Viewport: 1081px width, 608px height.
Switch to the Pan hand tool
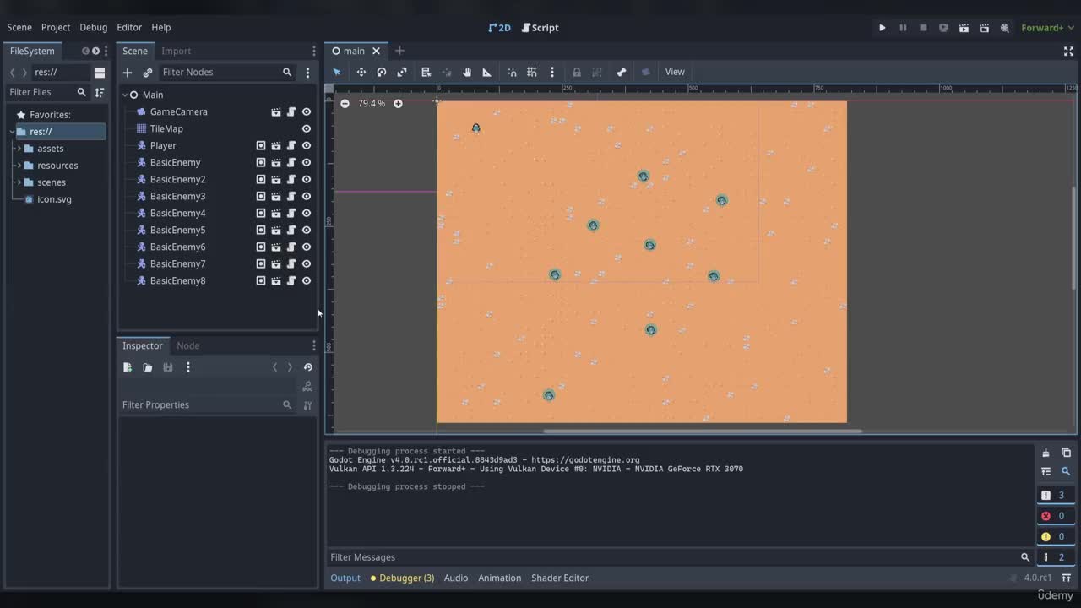(467, 72)
